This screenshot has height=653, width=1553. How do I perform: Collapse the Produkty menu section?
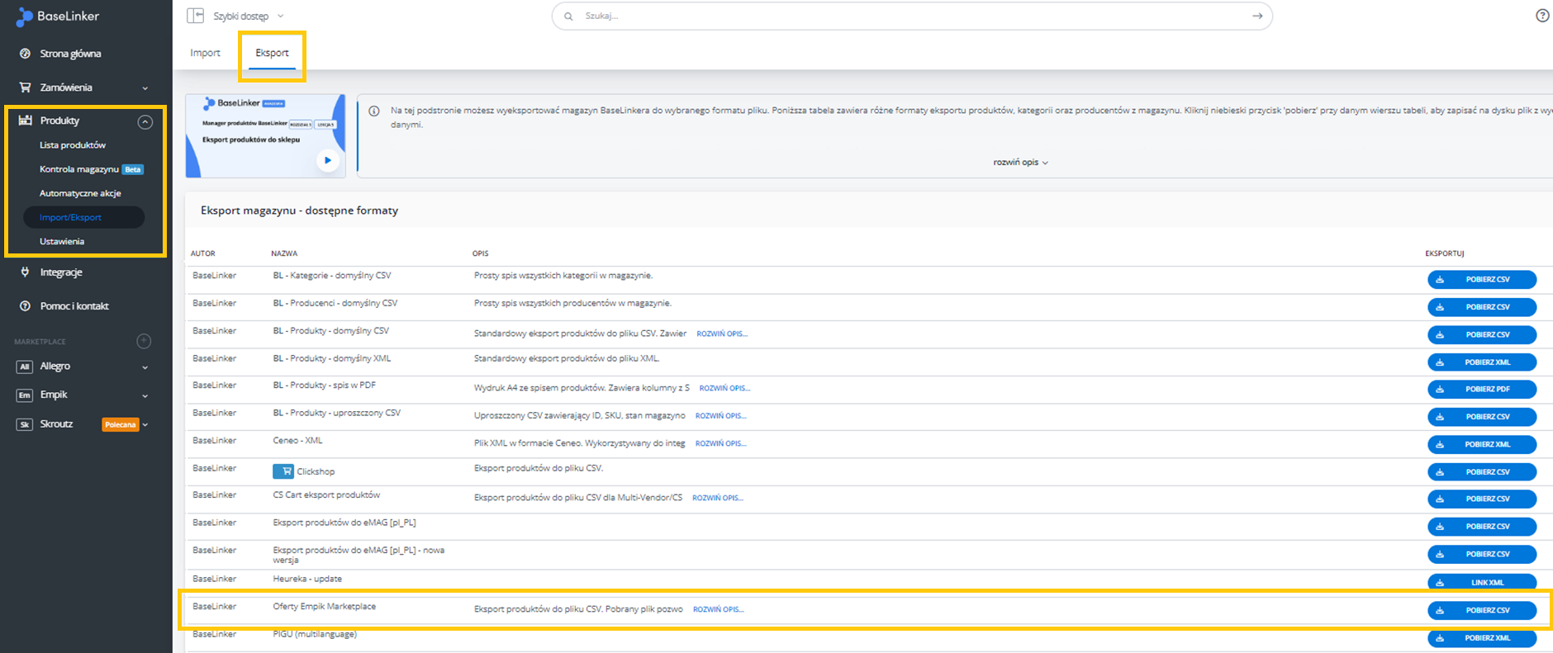(x=145, y=121)
